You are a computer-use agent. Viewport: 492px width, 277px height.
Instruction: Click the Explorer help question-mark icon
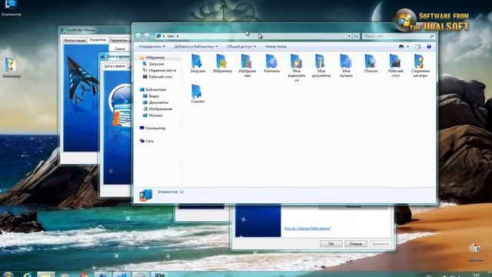429,46
